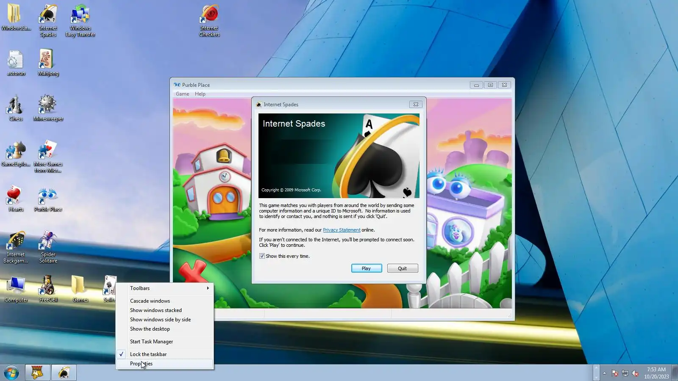Select the Internet Checkers desktop shortcut
Image resolution: width=678 pixels, height=381 pixels.
[x=209, y=20]
